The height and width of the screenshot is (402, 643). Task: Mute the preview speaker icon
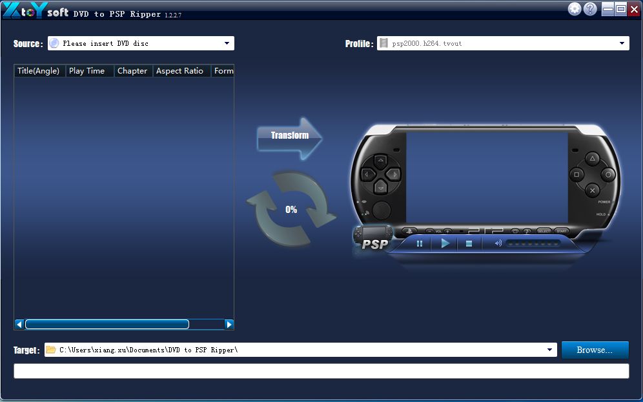coord(498,243)
